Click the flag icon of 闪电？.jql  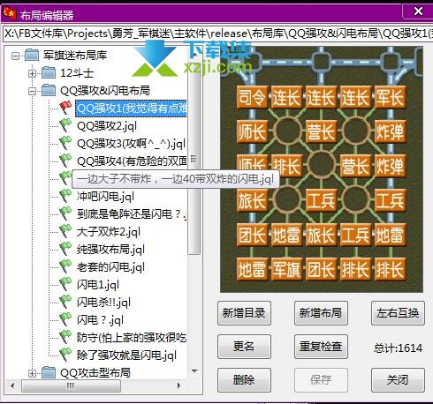[x=65, y=319]
